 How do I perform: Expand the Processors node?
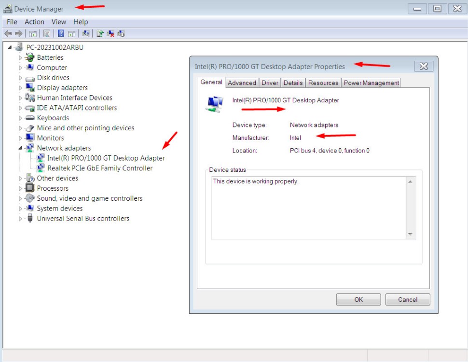click(x=20, y=188)
